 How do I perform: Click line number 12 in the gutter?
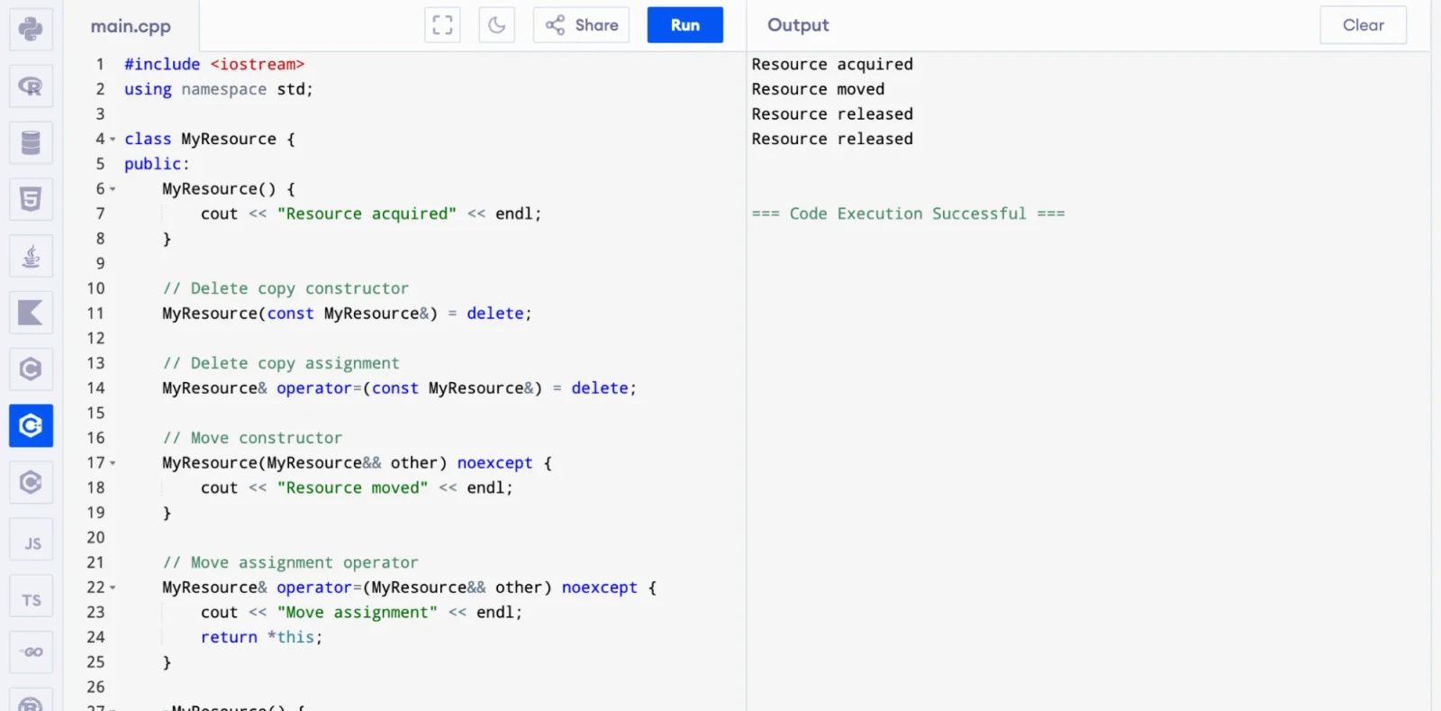pyautogui.click(x=95, y=338)
